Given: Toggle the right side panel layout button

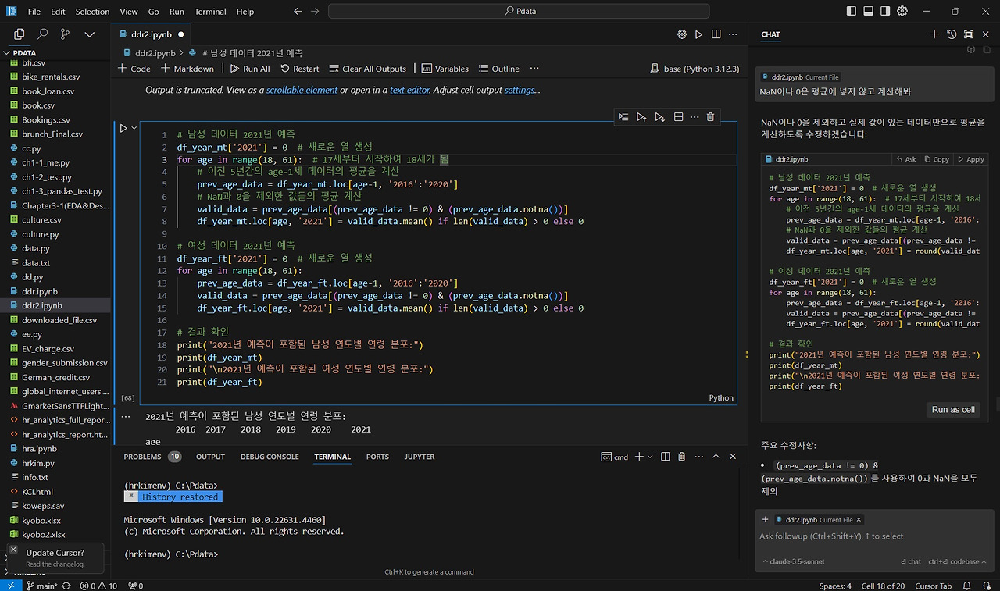Looking at the screenshot, I should pos(885,12).
